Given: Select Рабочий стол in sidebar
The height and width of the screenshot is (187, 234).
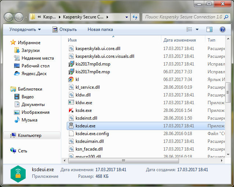Looking at the screenshot, I should point(35,66).
